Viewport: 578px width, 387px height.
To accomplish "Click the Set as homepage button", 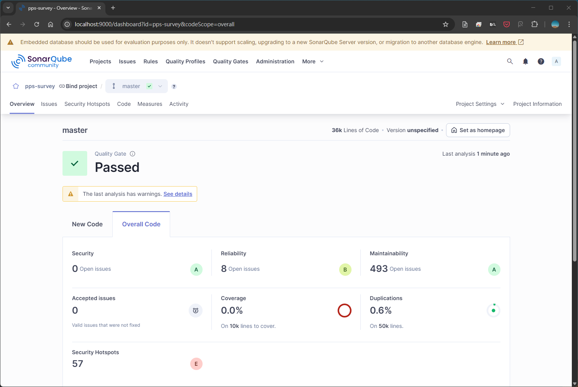I will pos(478,130).
